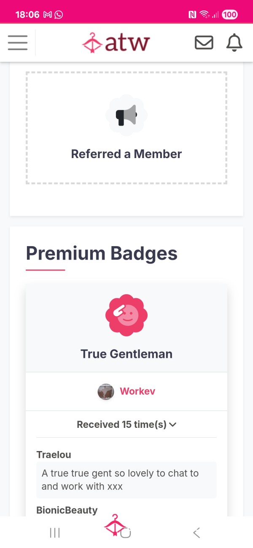
Task: Tap the floating pink hanger icon
Action: 115,525
